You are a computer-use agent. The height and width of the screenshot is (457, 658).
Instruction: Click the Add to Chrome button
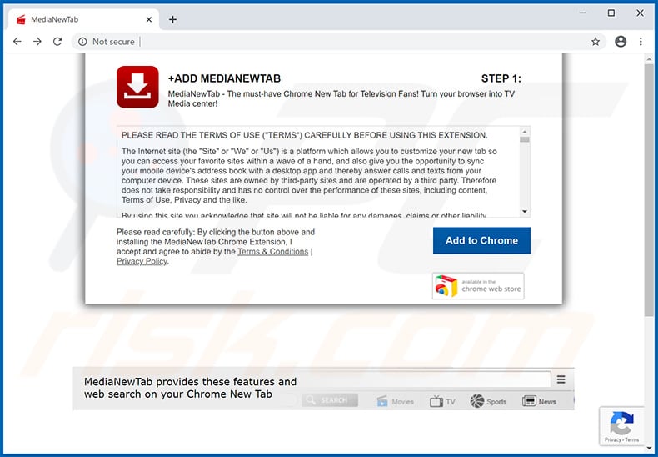click(x=481, y=240)
